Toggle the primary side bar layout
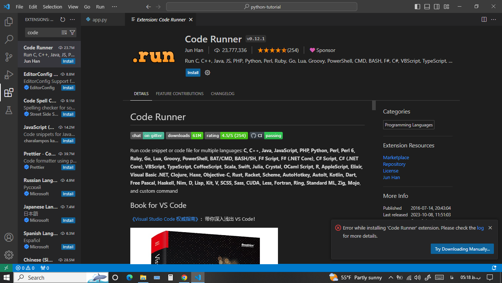The image size is (502, 283). click(417, 7)
